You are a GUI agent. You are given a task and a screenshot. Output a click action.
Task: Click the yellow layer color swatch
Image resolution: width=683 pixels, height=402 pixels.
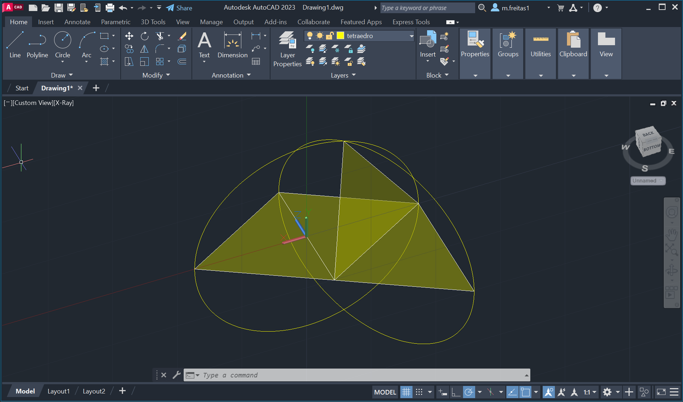click(x=340, y=36)
